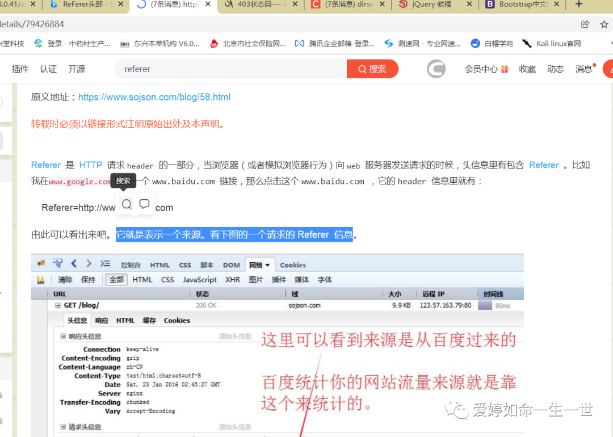Close the jQuery 教程 tab
Viewport: 613px width, 437px height.
(469, 5)
